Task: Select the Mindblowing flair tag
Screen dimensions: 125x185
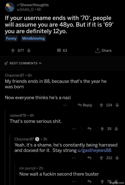Action: [33, 38]
